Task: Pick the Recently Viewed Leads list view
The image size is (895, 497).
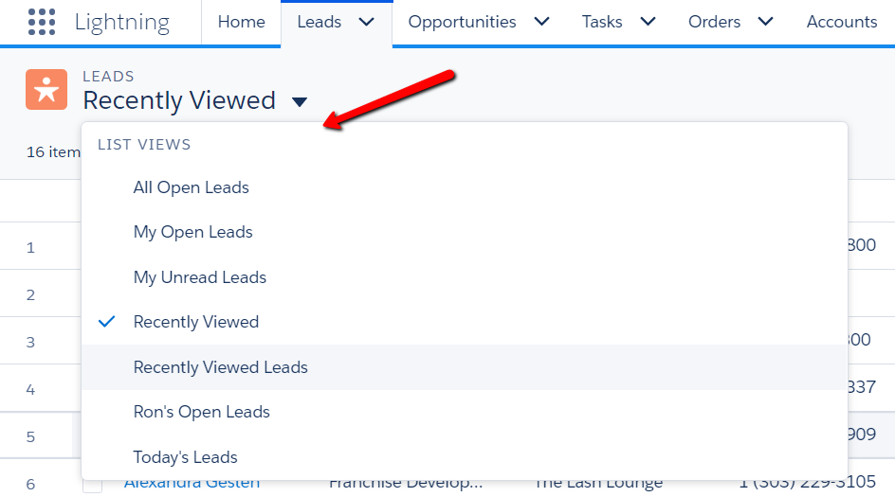Action: pos(464,367)
